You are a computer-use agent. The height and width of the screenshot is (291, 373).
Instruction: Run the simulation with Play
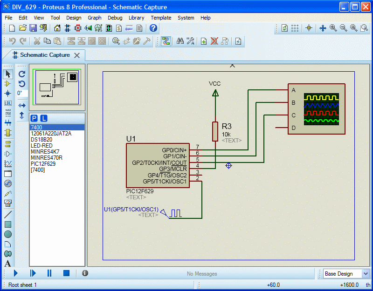click(16, 273)
